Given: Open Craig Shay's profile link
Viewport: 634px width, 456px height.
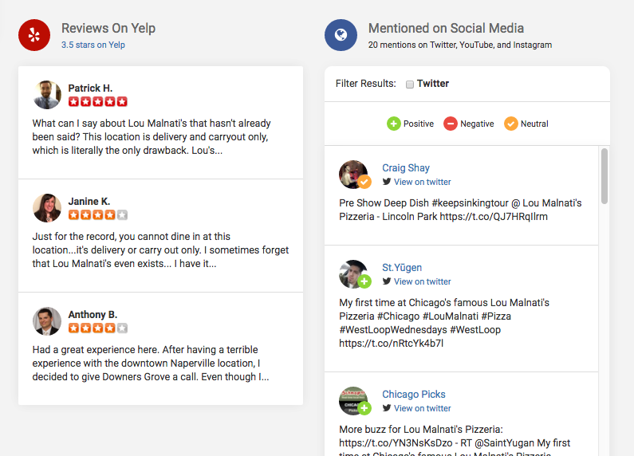Looking at the screenshot, I should [x=406, y=167].
